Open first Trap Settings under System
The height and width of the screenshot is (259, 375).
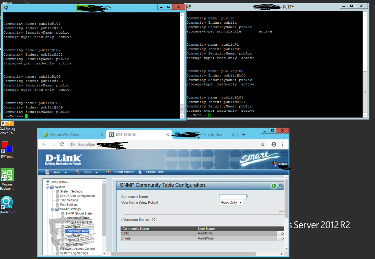click(69, 200)
